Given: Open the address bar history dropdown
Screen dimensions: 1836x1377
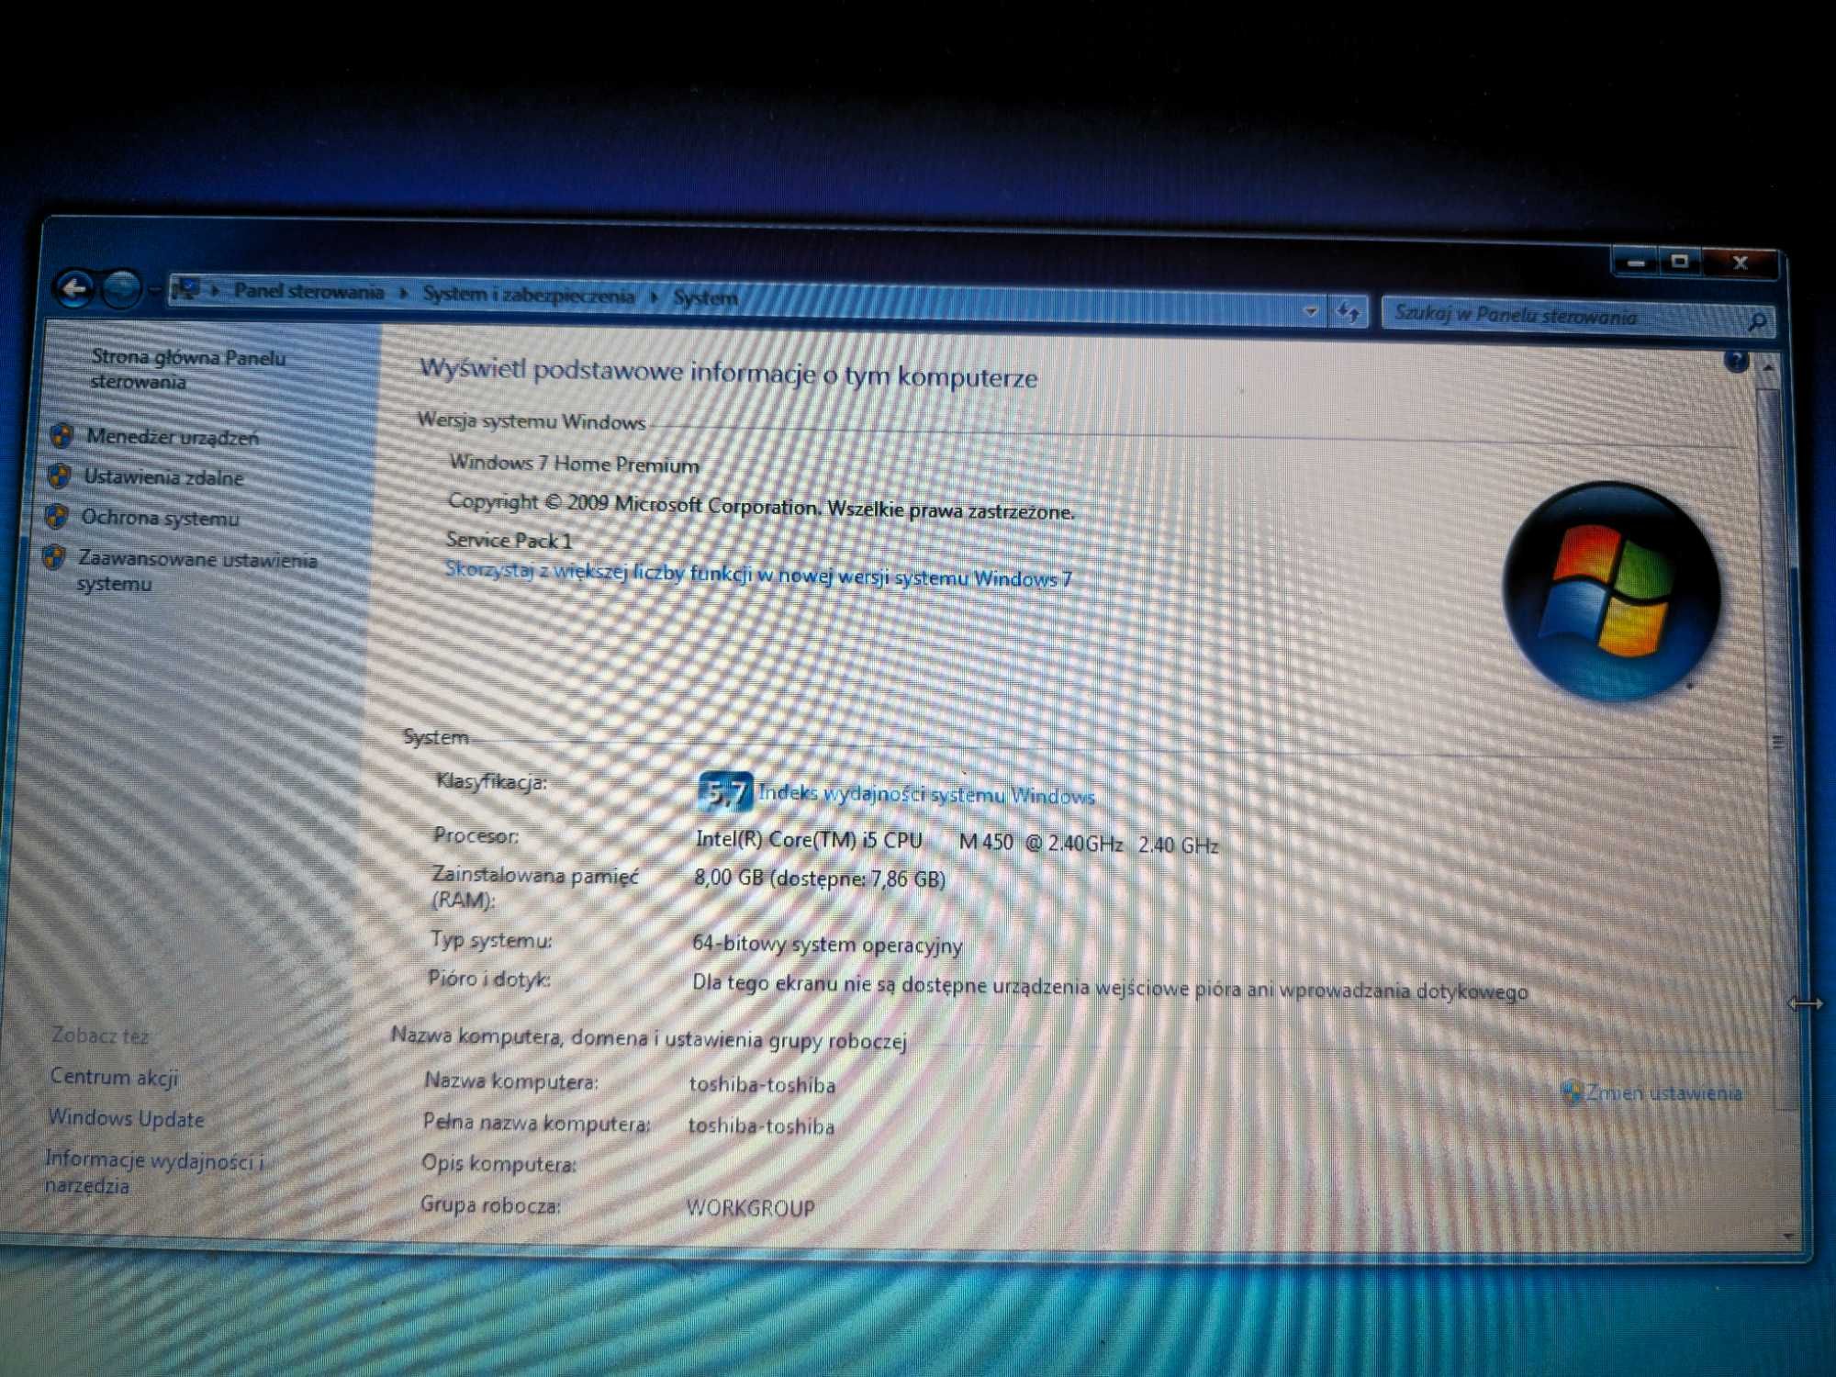Looking at the screenshot, I should click(1311, 311).
